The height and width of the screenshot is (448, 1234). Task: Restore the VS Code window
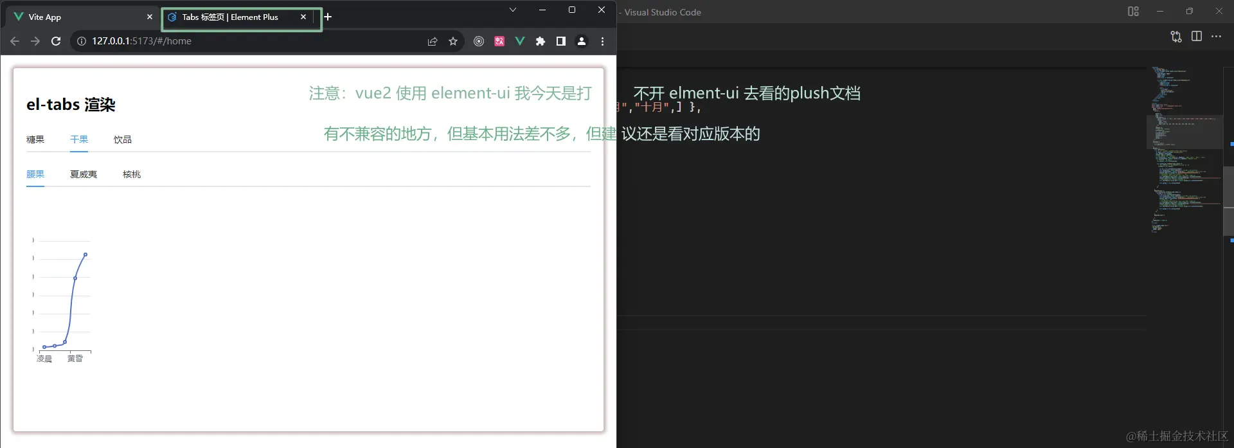tap(1190, 12)
